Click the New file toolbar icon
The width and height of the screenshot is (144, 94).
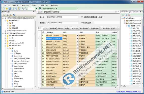tap(4, 9)
